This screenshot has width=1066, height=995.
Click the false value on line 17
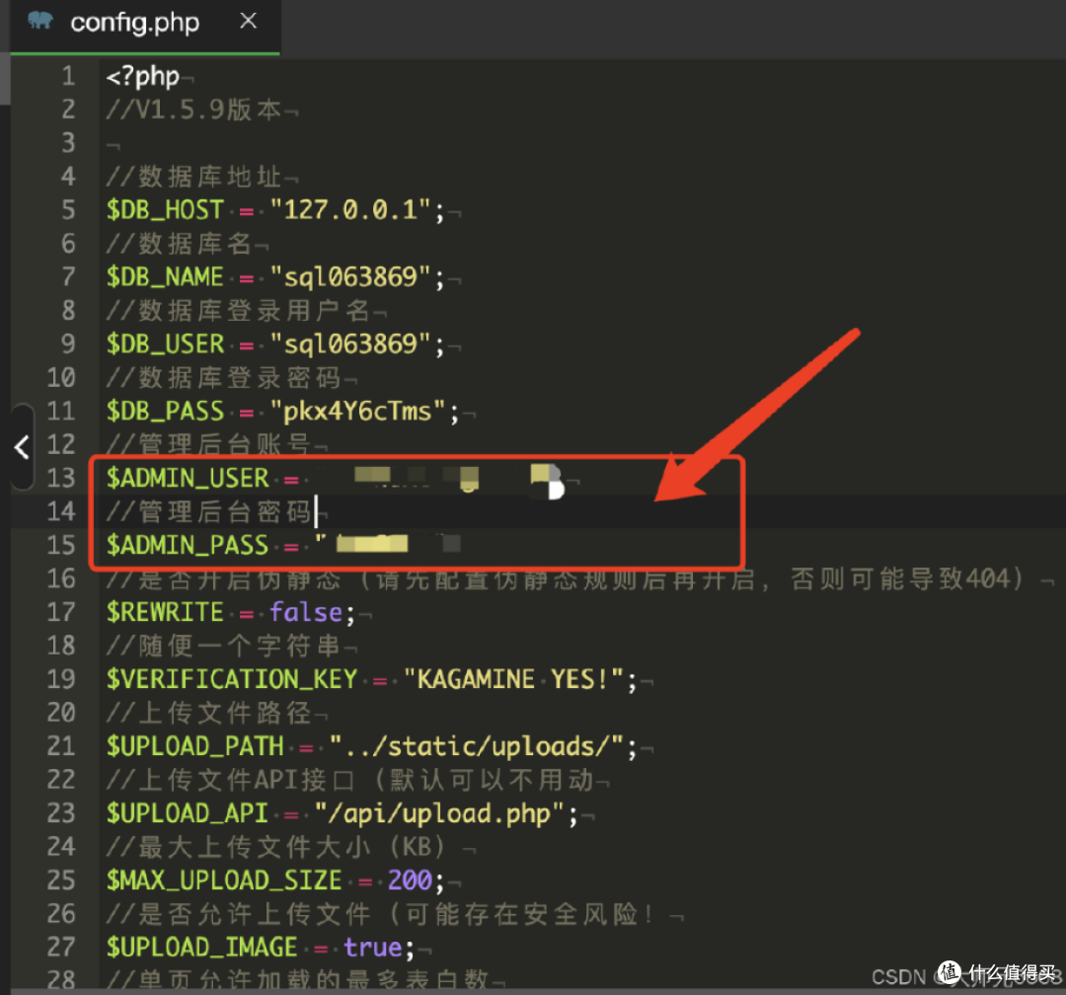coord(306,613)
